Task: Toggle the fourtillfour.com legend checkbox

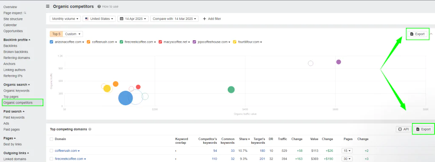Action: 234,42
